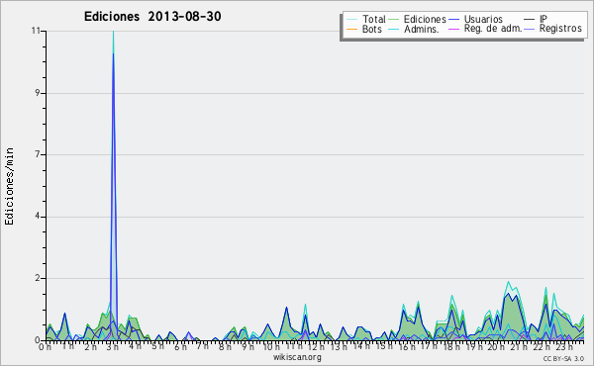Click the '4 h' x-axis label
Viewport: 594px width, 366px height.
(135, 346)
